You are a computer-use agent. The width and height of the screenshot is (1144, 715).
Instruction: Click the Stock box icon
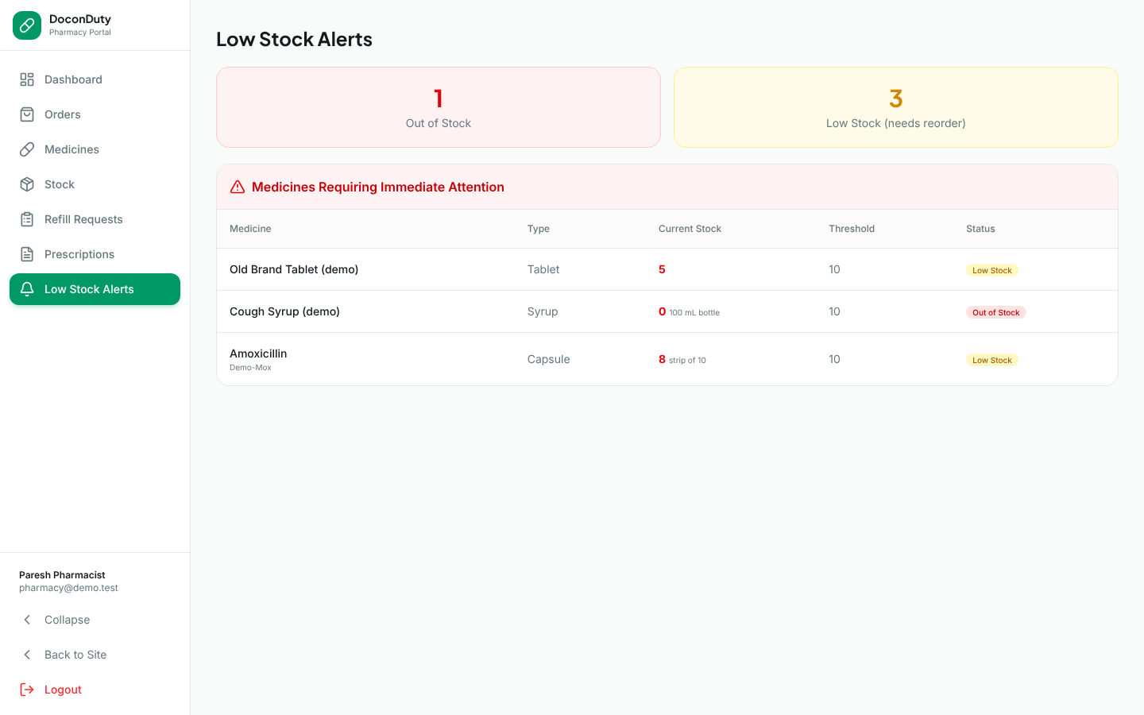click(27, 184)
